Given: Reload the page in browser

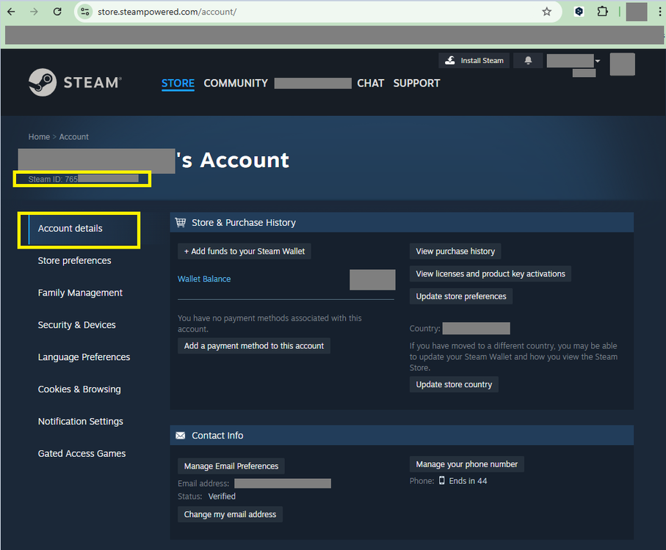Looking at the screenshot, I should click(57, 12).
